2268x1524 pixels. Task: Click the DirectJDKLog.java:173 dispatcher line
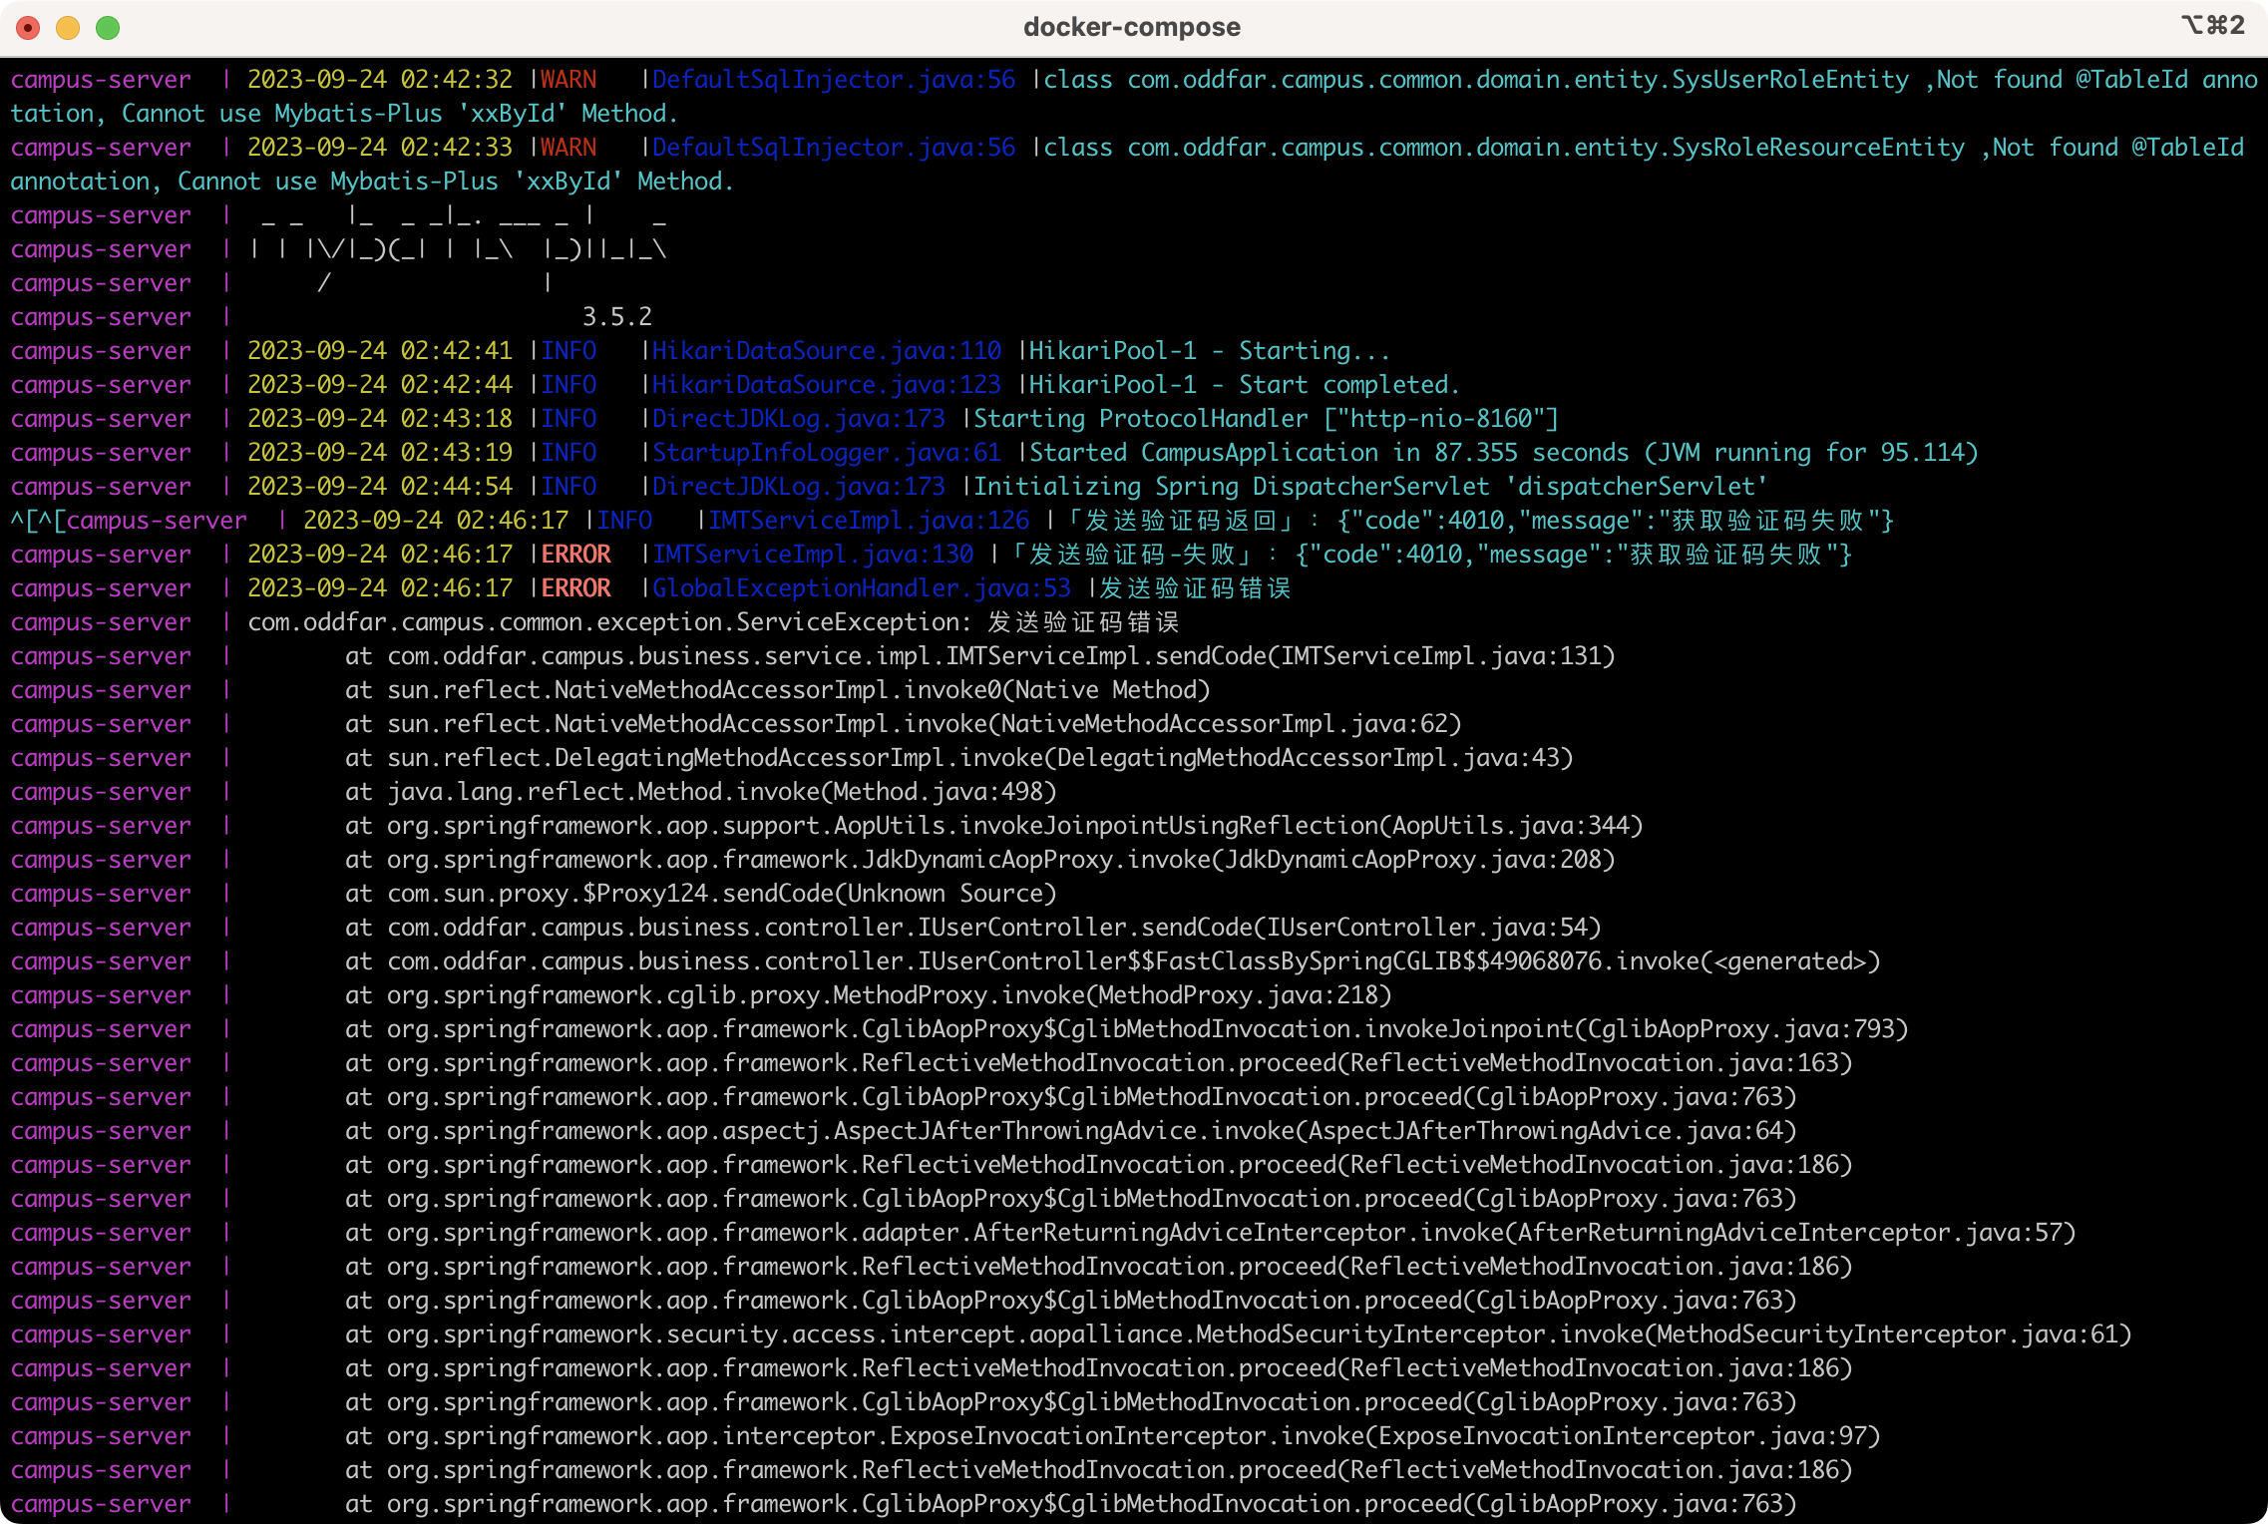pos(798,486)
